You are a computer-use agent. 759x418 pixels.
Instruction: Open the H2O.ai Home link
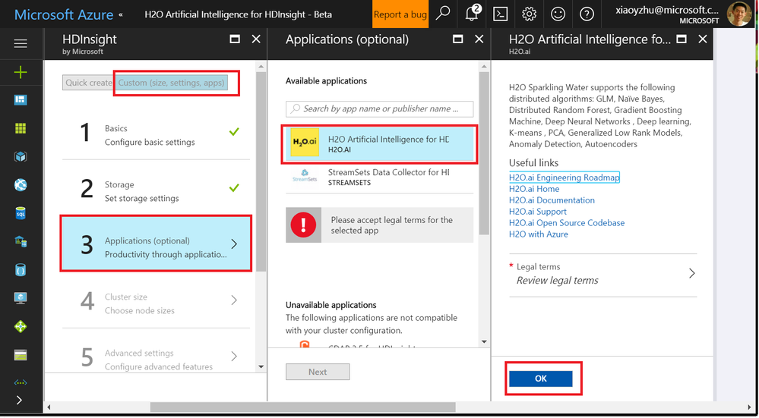[534, 189]
